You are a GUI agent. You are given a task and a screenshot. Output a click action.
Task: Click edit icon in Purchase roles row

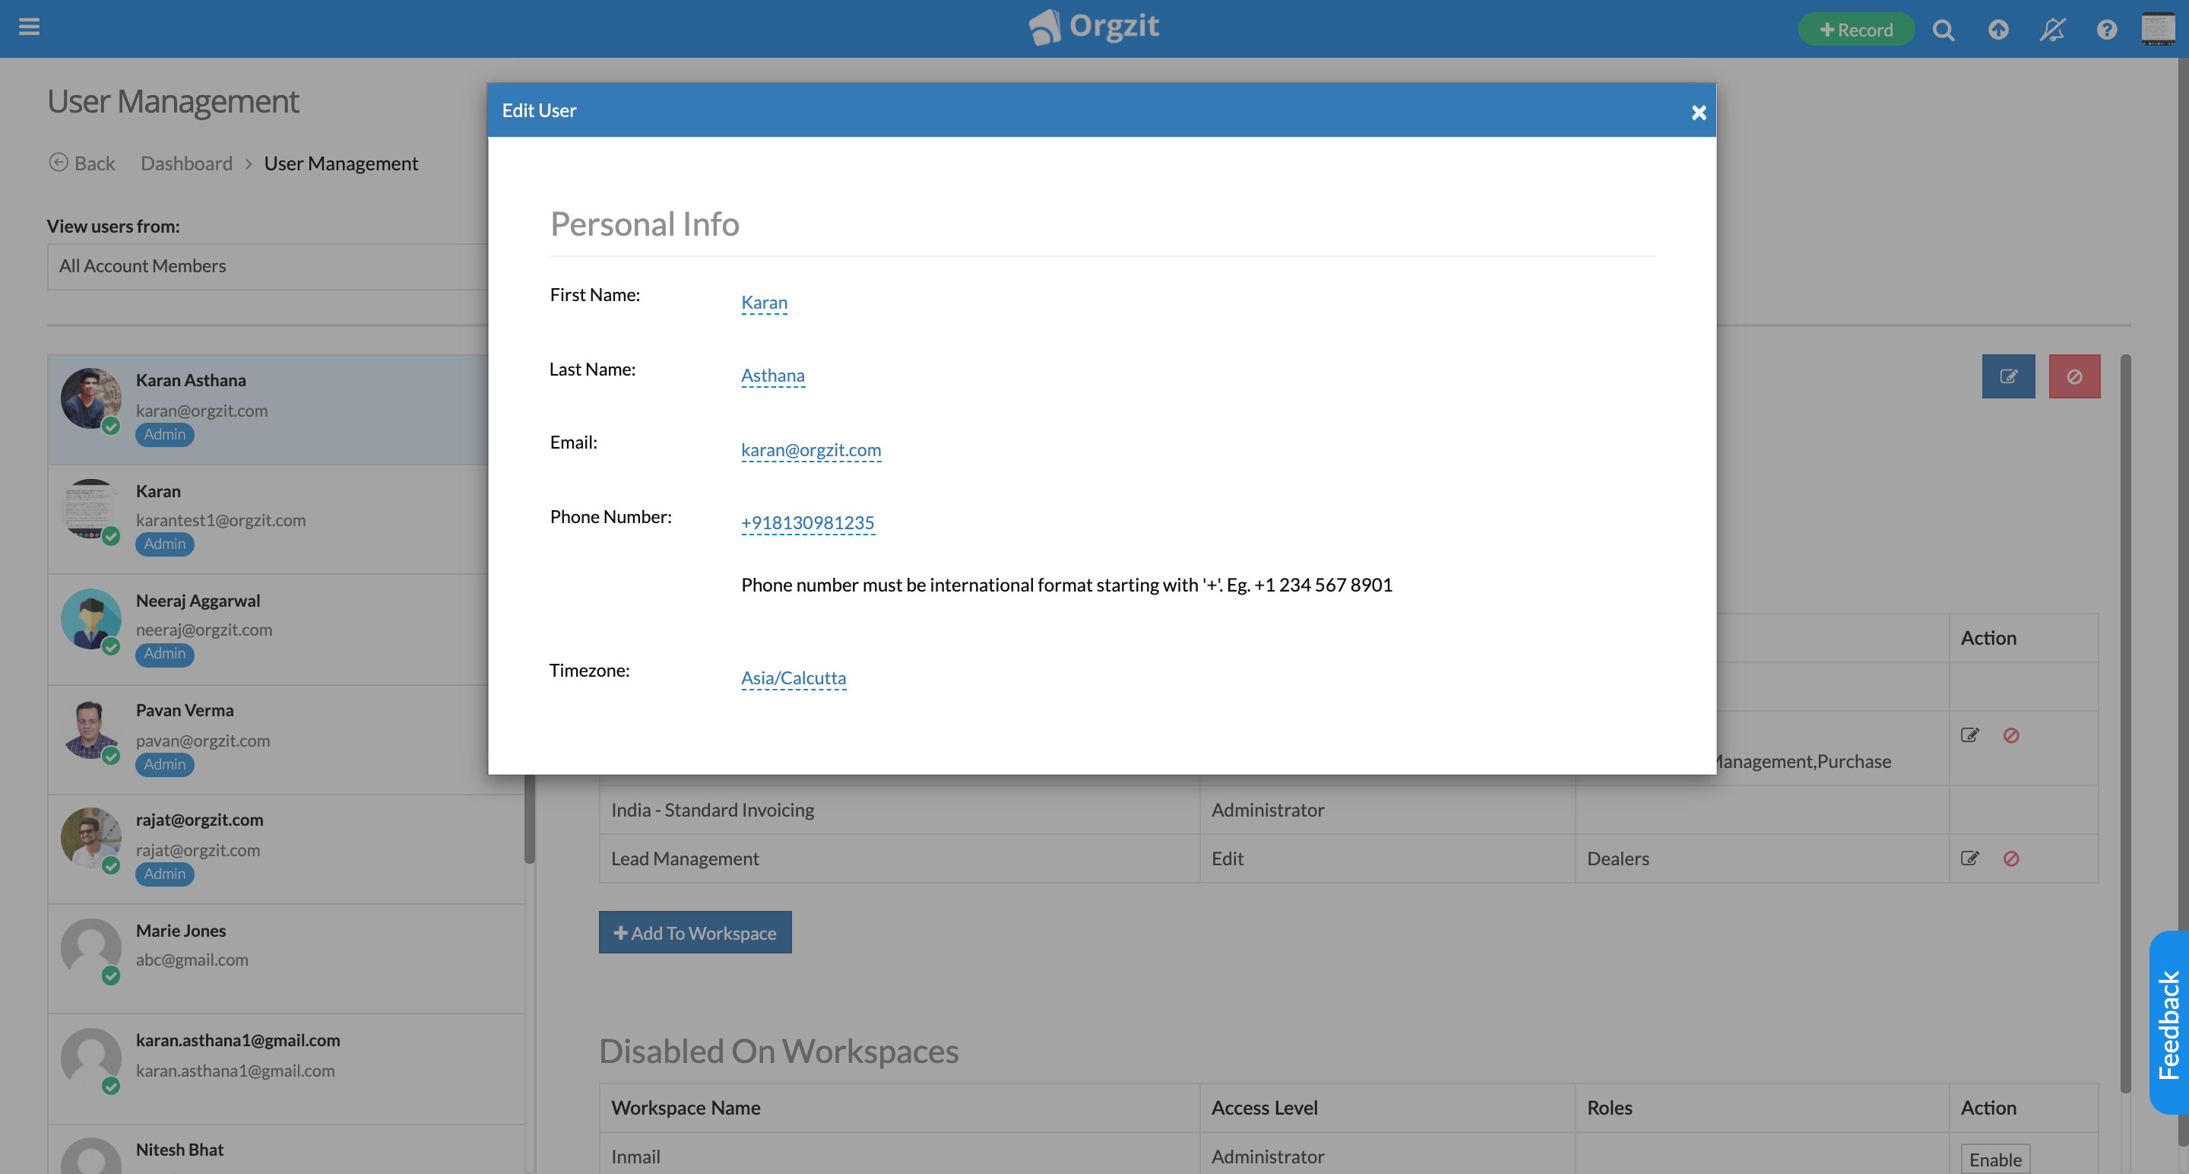pos(1970,735)
